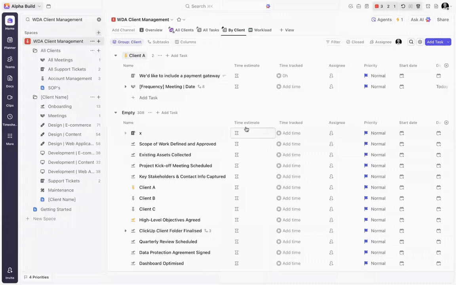The image size is (456, 285).
Task: Open the By Client view tab
Action: coord(236,30)
